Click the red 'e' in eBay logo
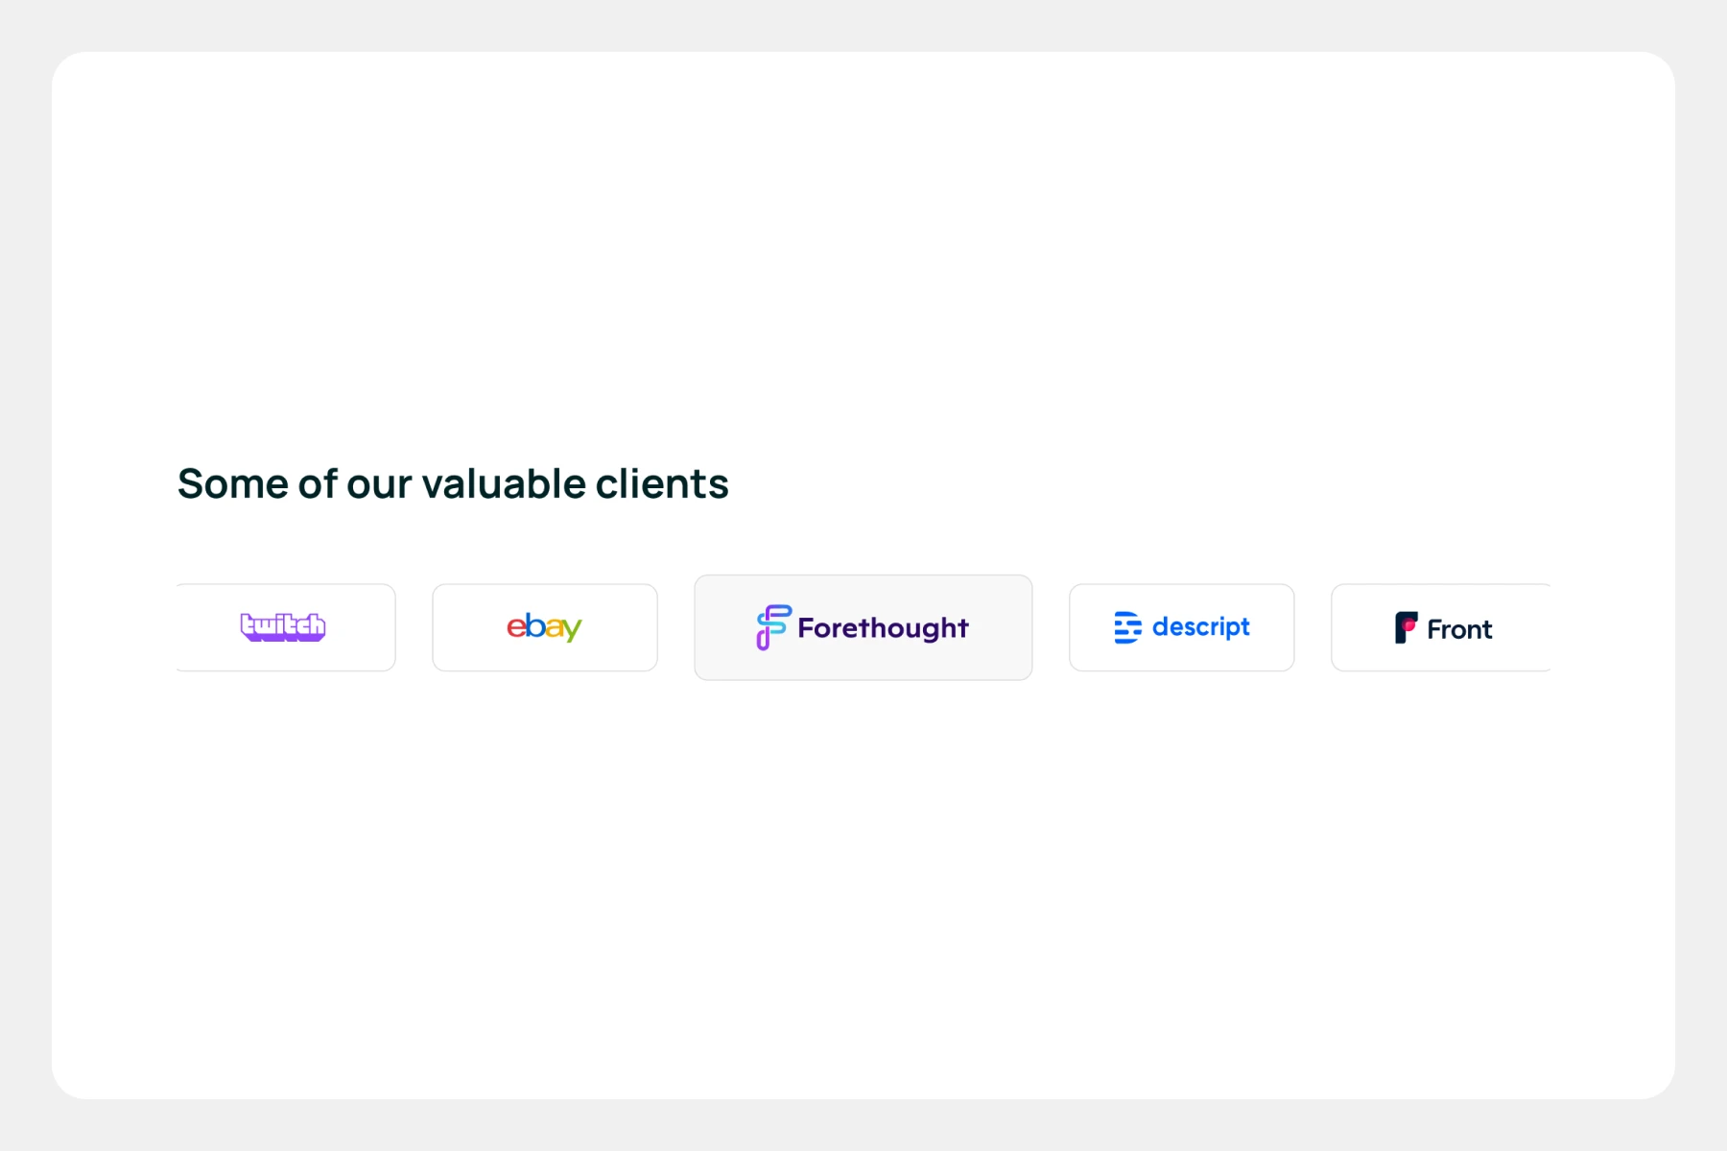The width and height of the screenshot is (1727, 1151). (515, 627)
